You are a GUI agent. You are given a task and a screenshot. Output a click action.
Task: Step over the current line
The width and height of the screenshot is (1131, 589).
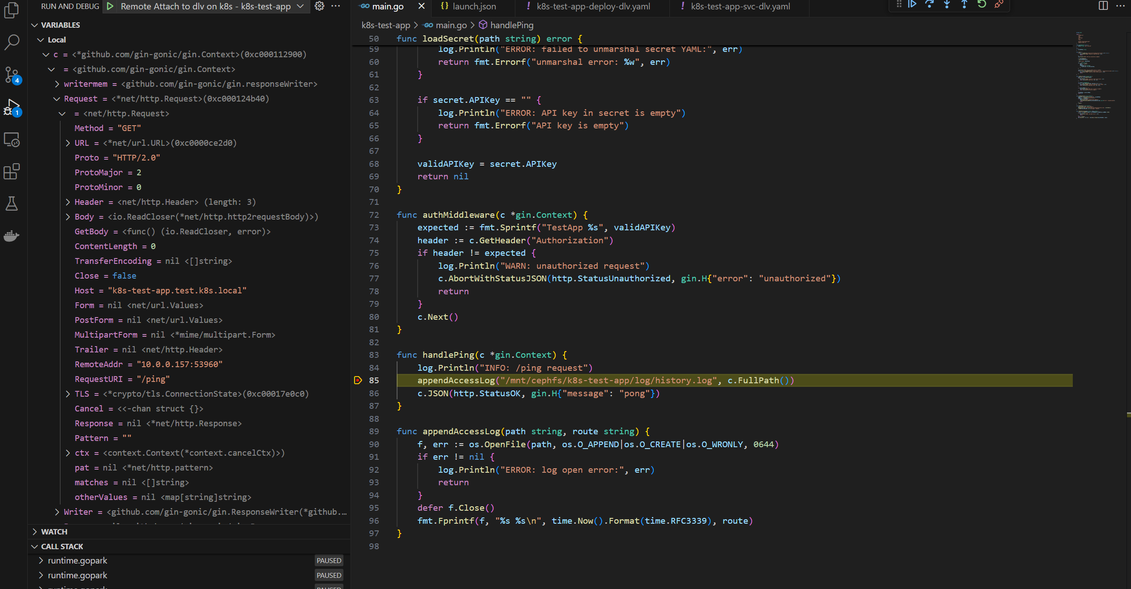[930, 4]
